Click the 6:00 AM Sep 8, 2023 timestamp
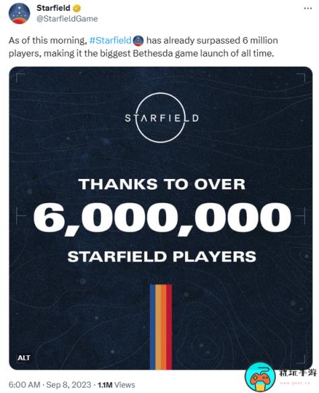319x393 pixels. (50, 385)
